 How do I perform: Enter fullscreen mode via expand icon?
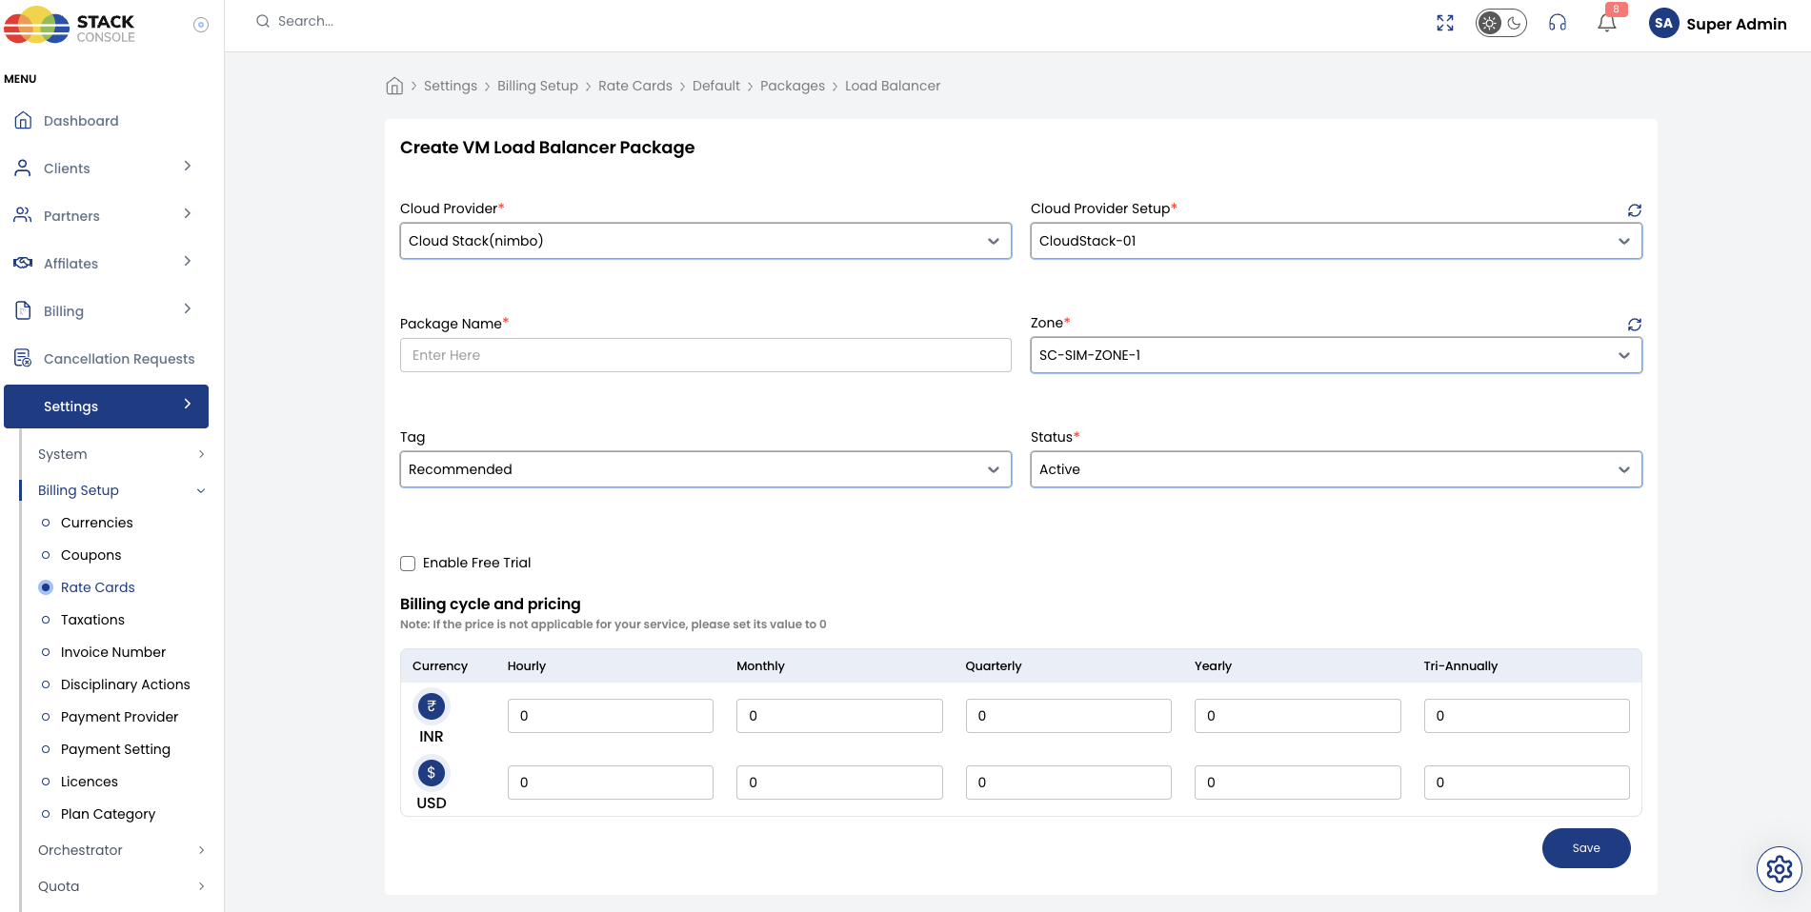(x=1445, y=23)
